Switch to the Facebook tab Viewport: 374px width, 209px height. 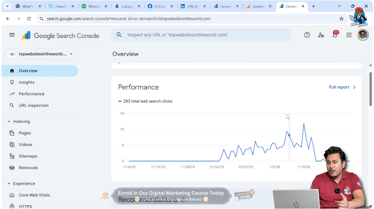(x=159, y=6)
